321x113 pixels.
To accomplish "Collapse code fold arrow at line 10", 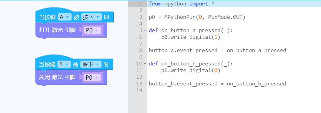I will tap(145, 64).
